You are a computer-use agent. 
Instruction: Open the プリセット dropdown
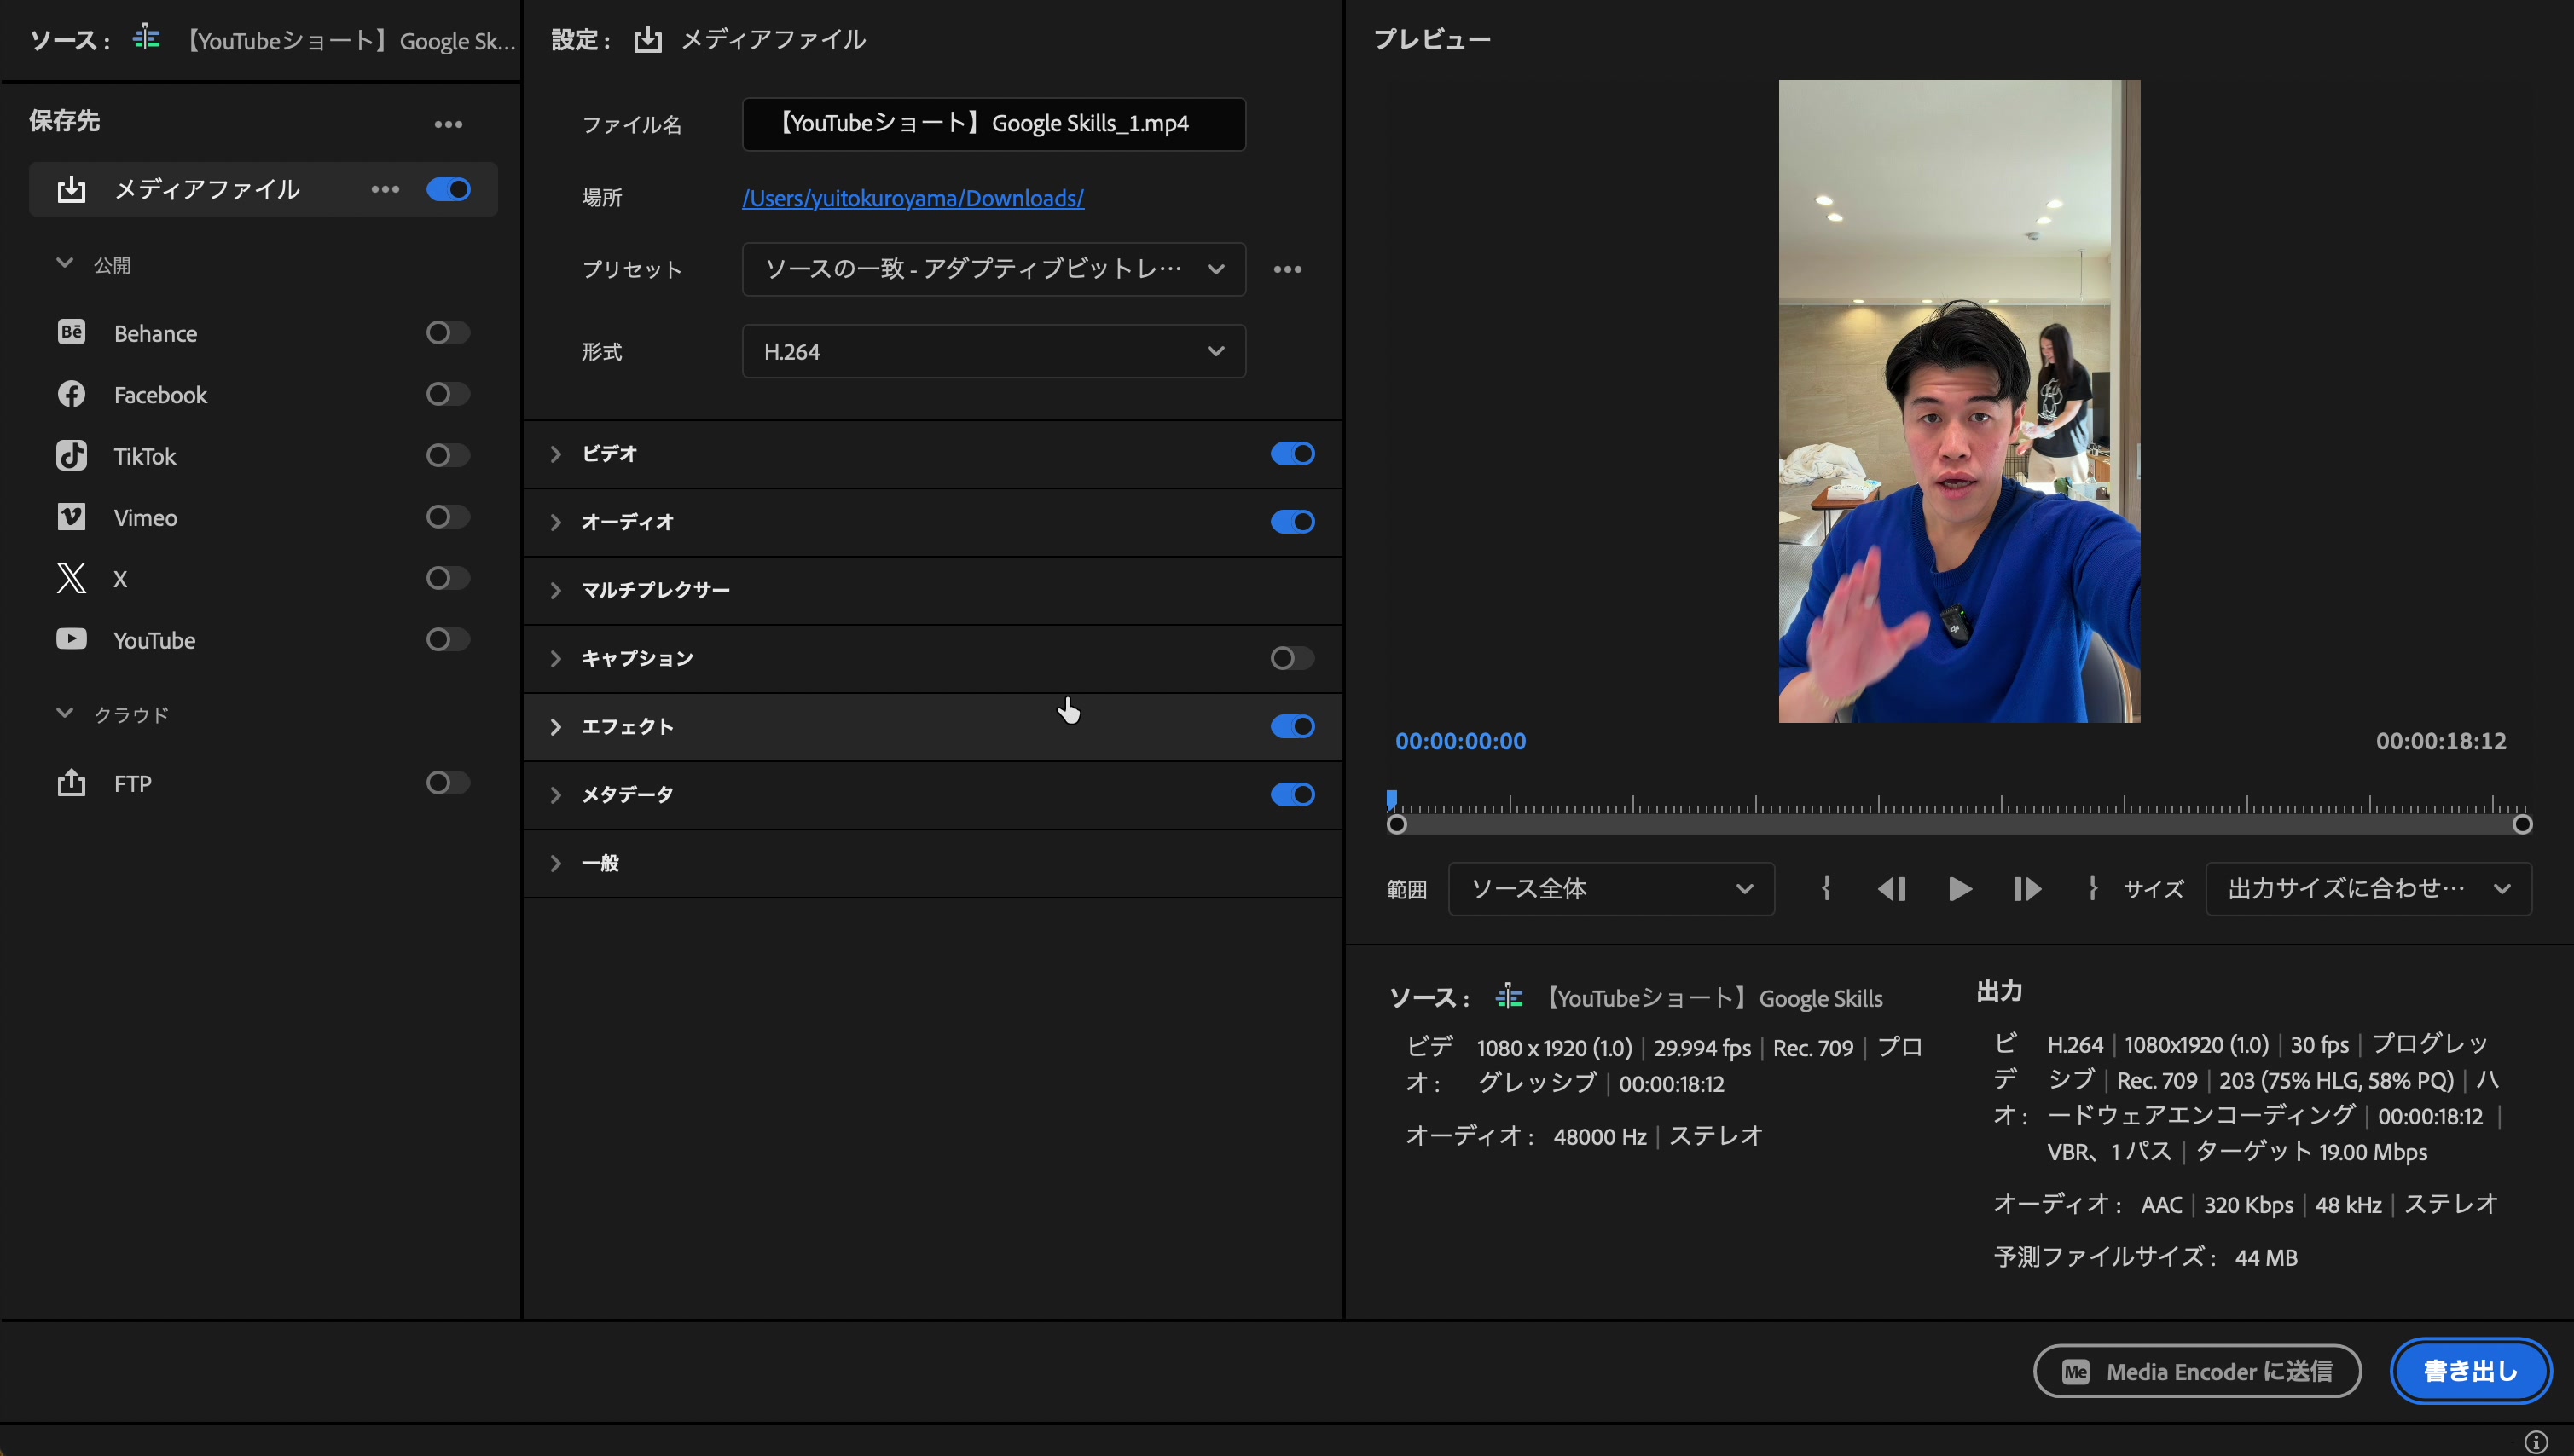coord(993,269)
